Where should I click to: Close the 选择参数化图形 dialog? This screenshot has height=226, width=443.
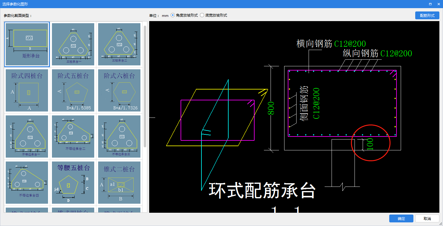(438, 4)
